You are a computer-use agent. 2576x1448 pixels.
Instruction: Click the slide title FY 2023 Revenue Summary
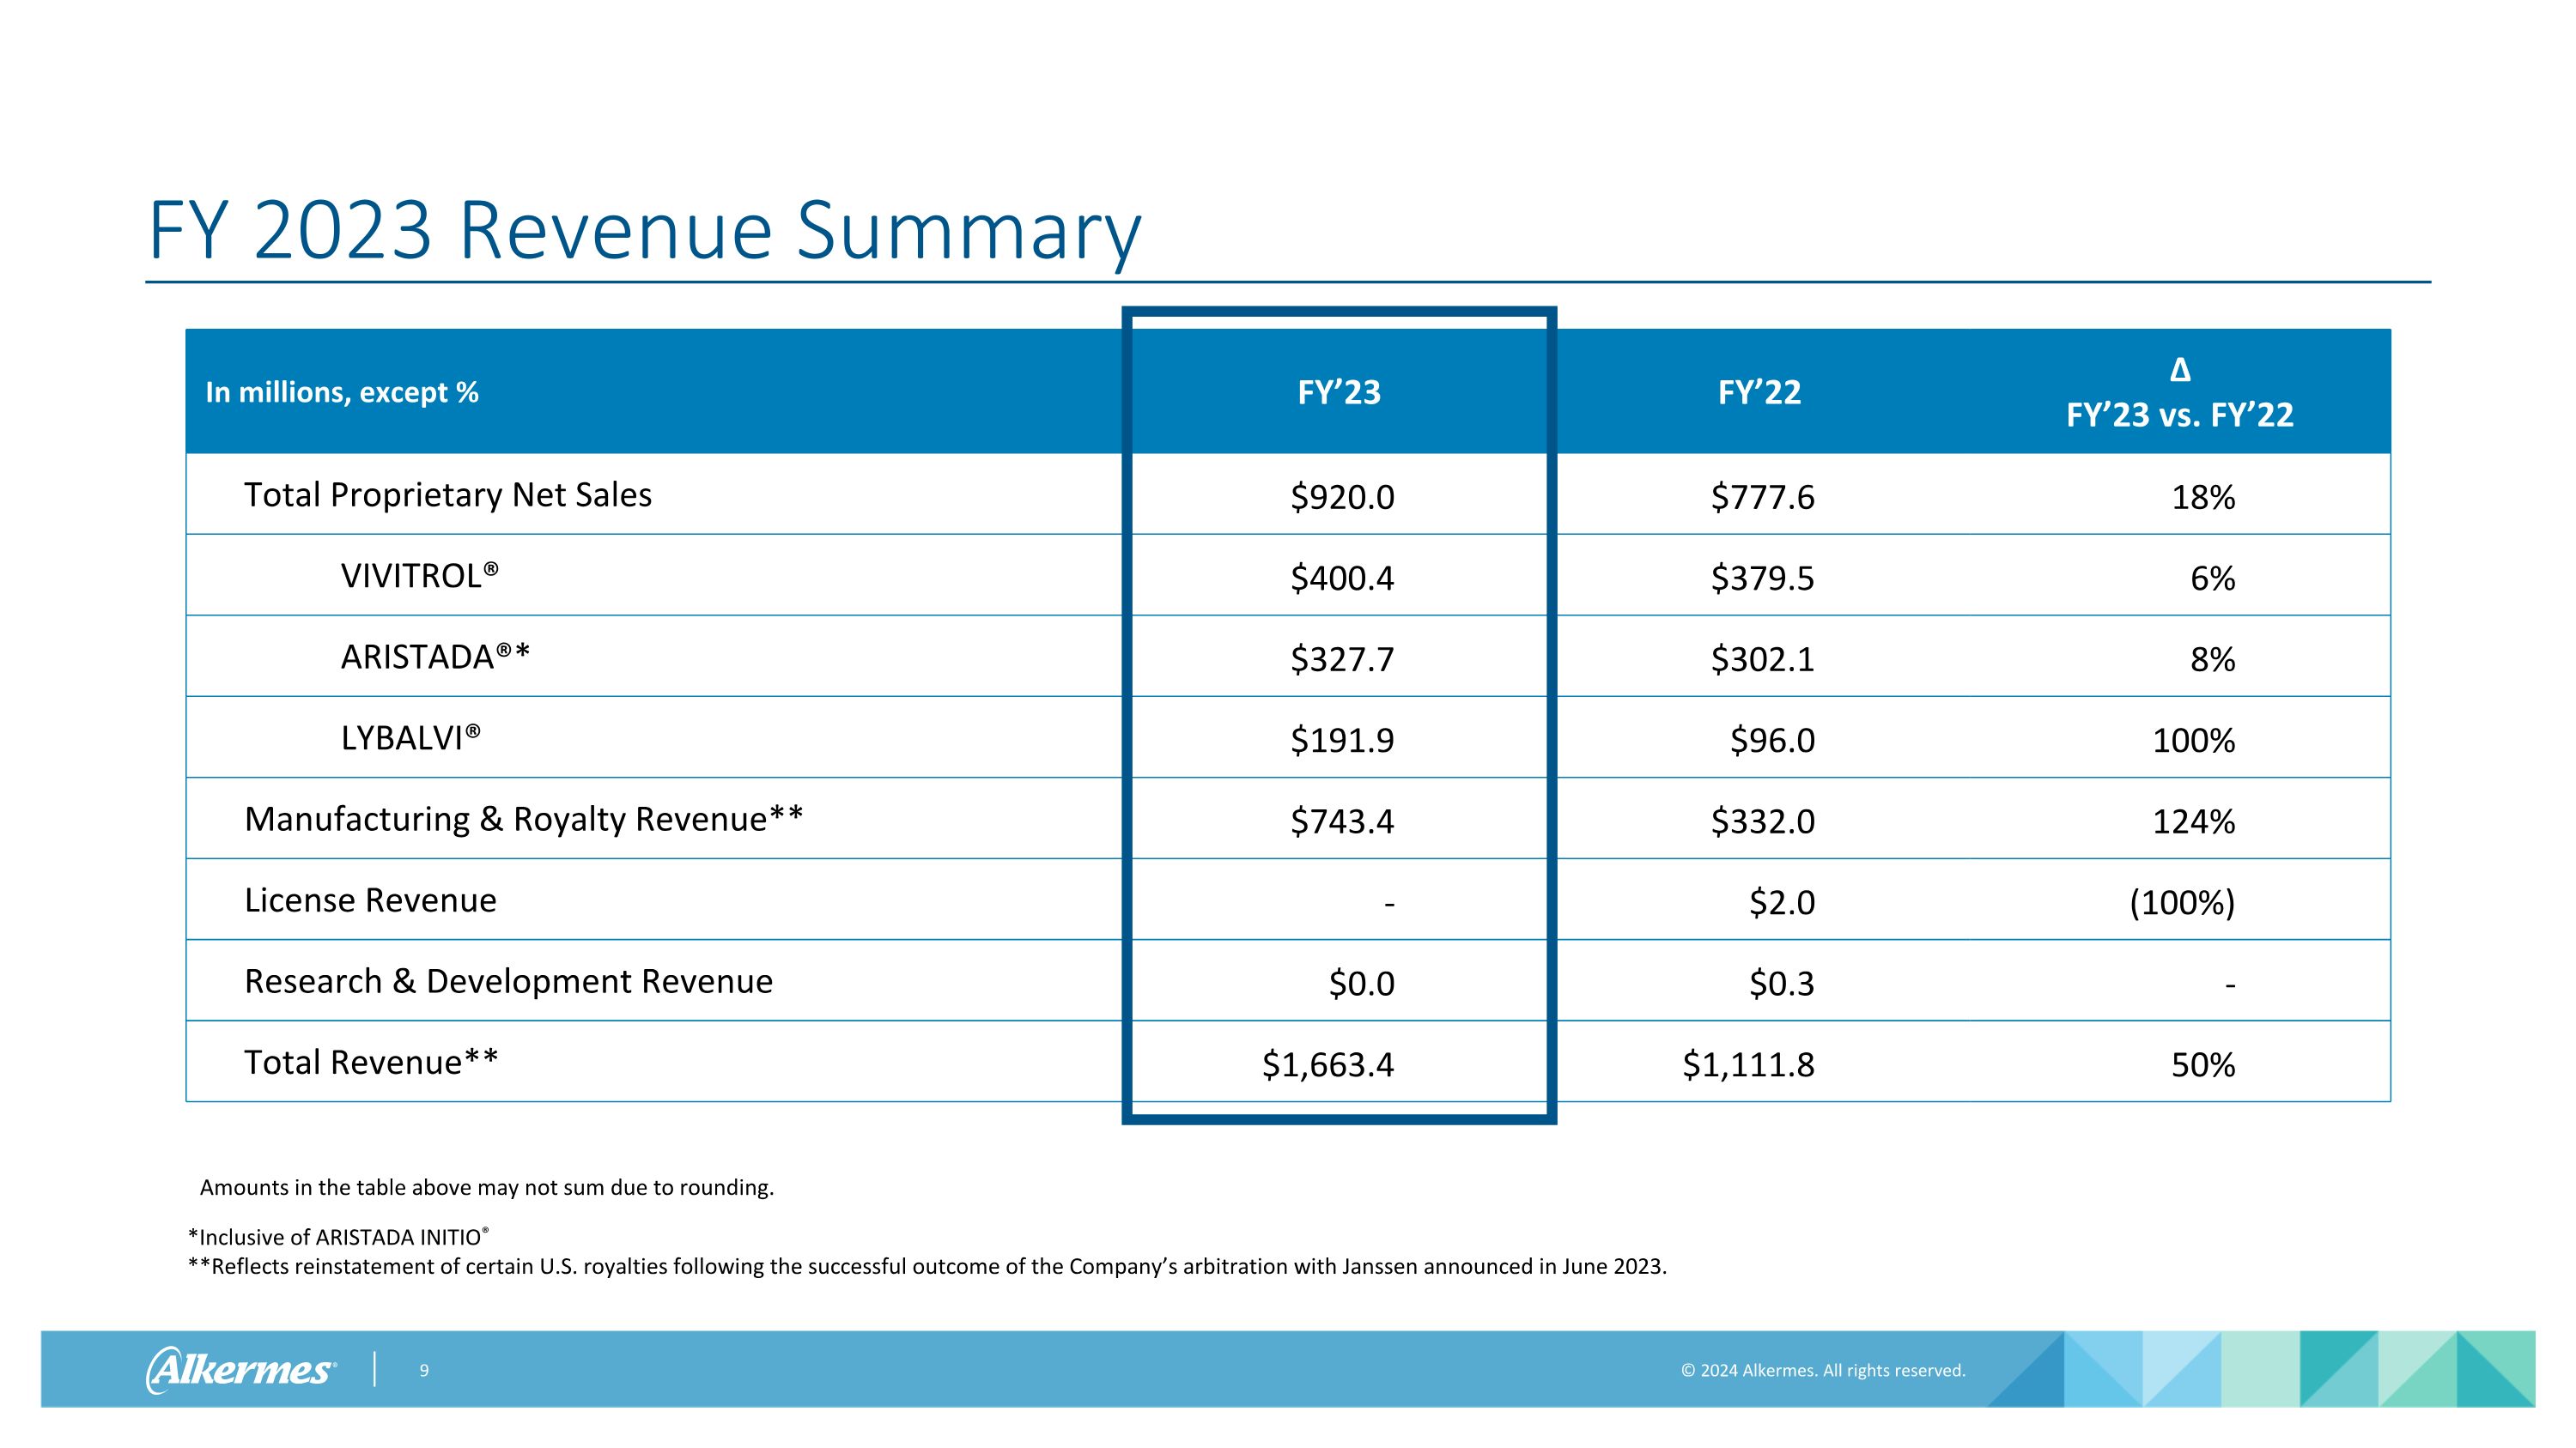point(644,231)
